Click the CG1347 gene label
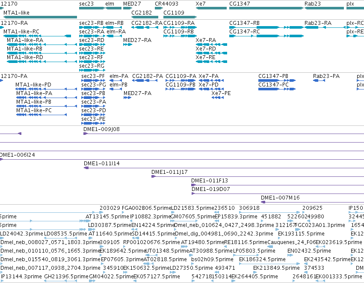Viewport: 364px width, 283px height. 240,4
